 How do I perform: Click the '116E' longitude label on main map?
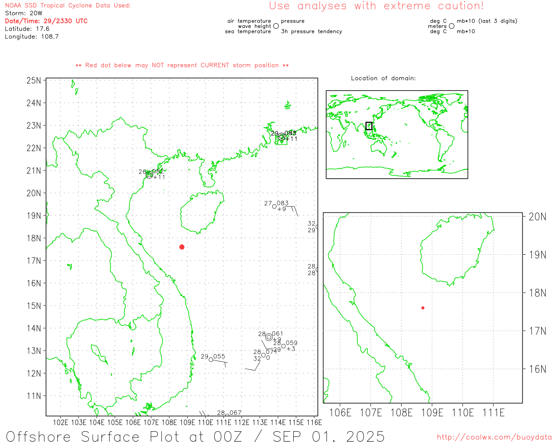click(x=314, y=423)
